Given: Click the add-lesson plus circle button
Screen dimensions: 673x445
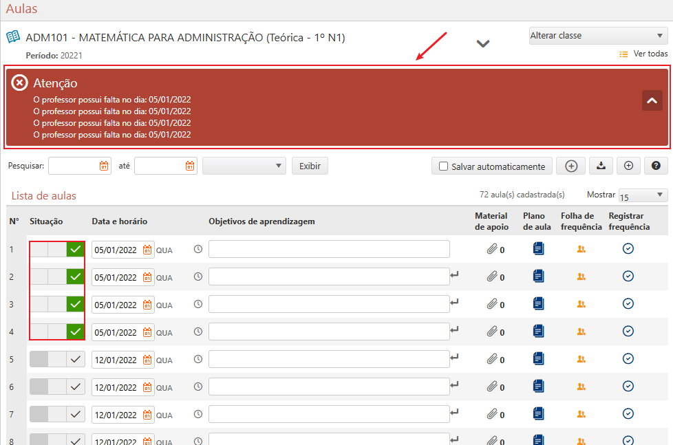Looking at the screenshot, I should pyautogui.click(x=571, y=166).
